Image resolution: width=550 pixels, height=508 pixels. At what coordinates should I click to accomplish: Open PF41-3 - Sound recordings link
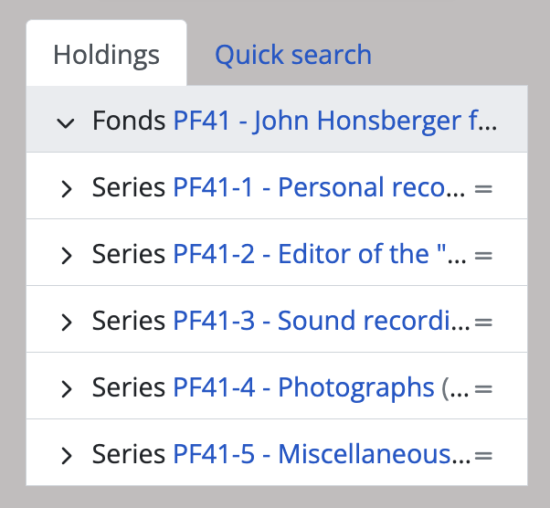coord(320,321)
